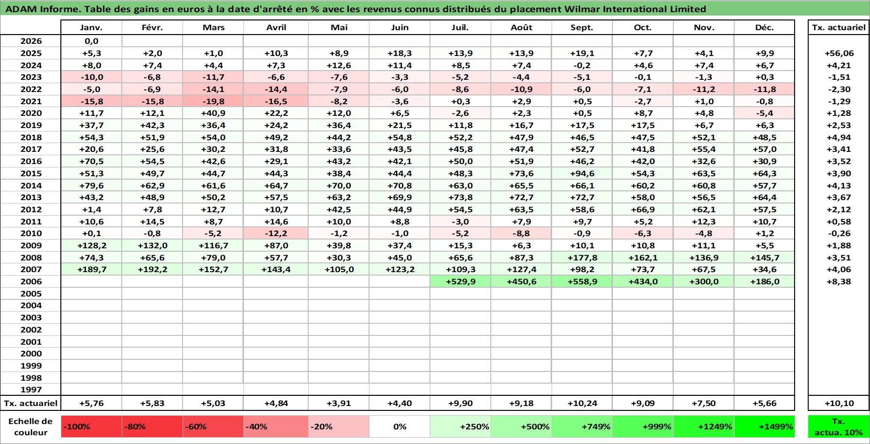Click the 2026 January value '0,0'
This screenshot has width=870, height=444.
(92, 41)
